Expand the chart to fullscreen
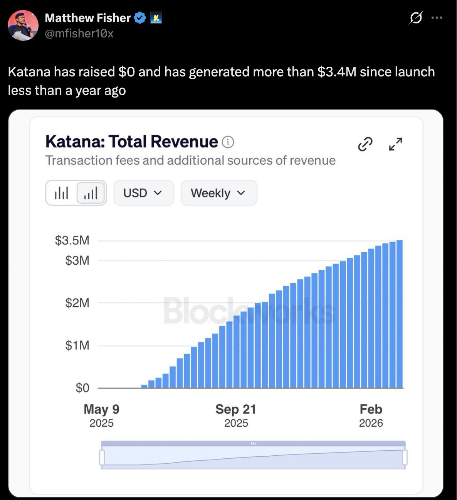 395,144
